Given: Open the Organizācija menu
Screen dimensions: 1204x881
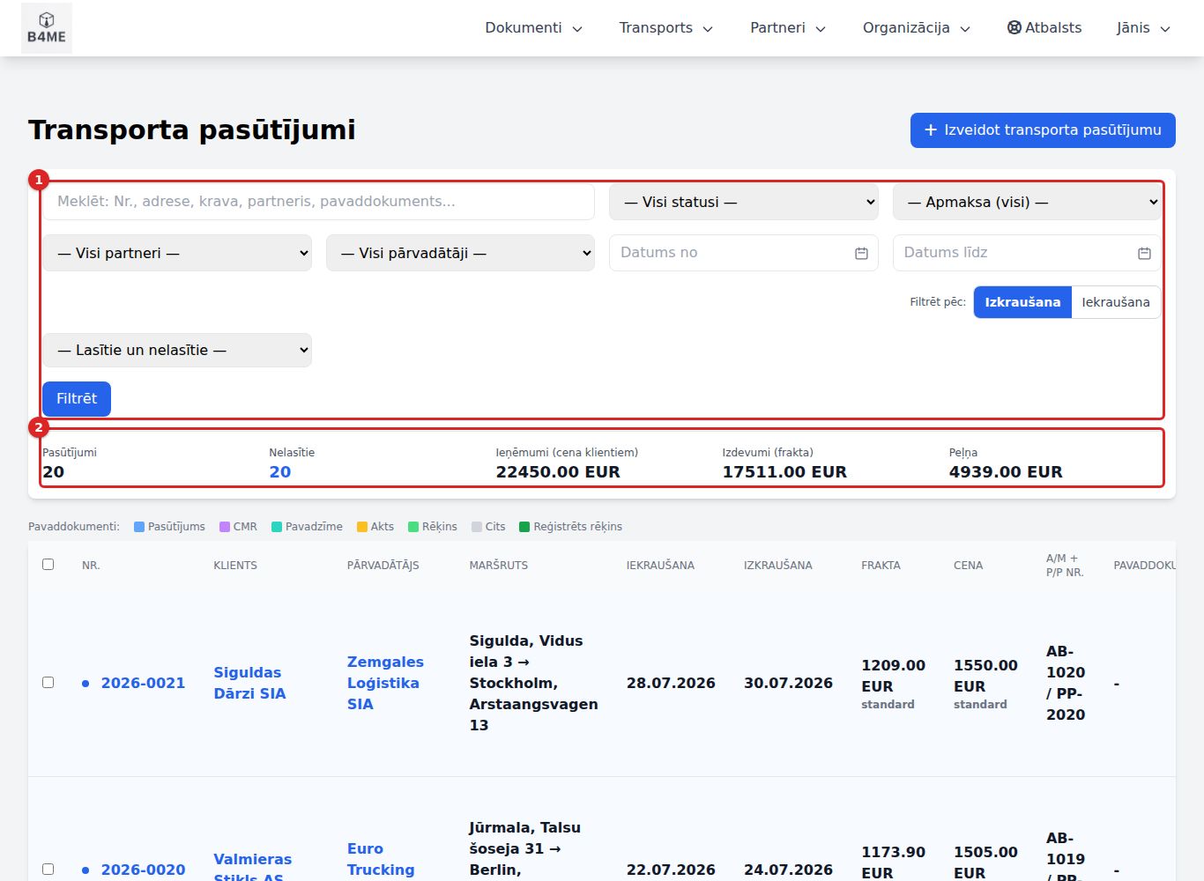Looking at the screenshot, I should click(916, 28).
